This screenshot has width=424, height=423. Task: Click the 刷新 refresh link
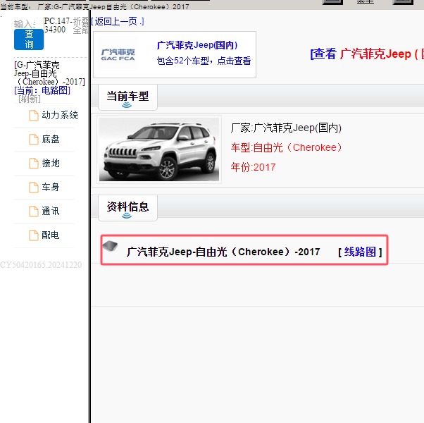click(x=30, y=99)
